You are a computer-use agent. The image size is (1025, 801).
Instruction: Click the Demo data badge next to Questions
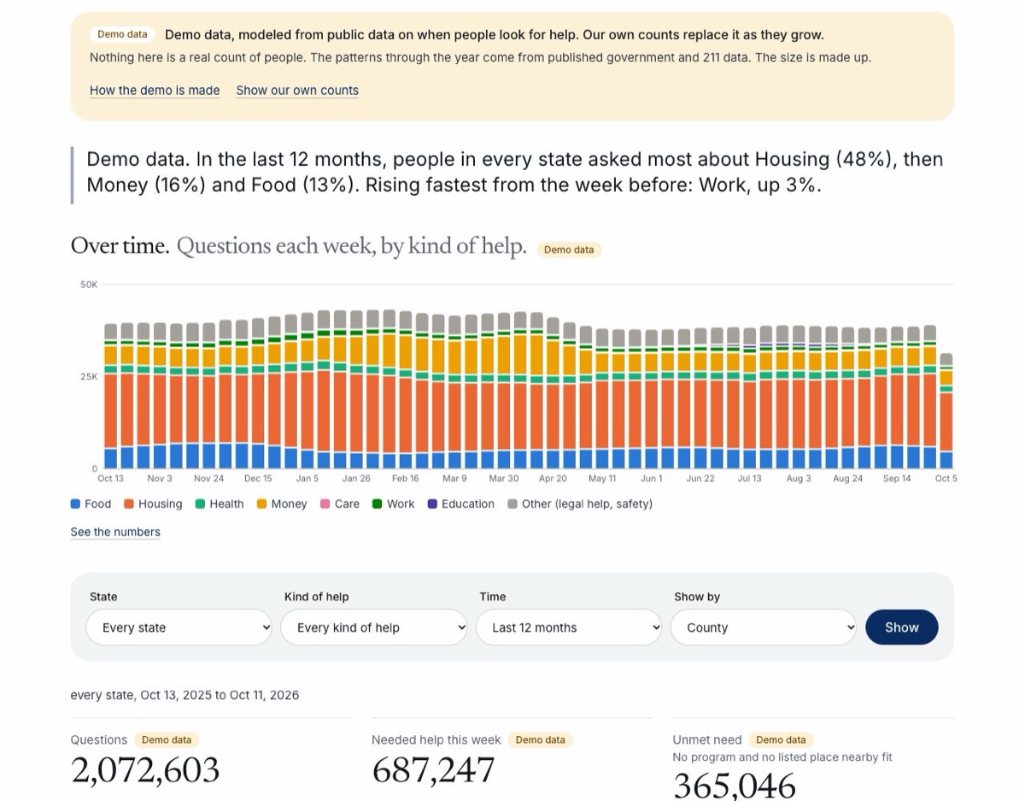[x=167, y=740]
